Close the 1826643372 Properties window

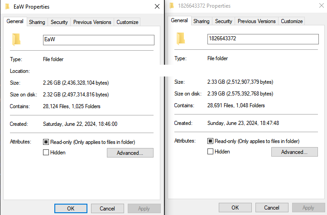pyautogui.click(x=322, y=5)
